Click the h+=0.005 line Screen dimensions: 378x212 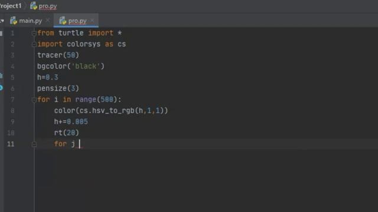71,122
